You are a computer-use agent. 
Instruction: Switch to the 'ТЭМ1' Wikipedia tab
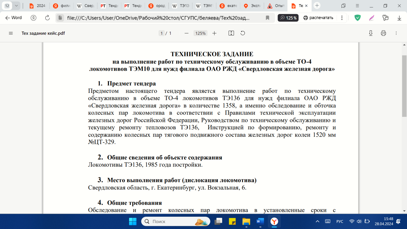(x=204, y=6)
